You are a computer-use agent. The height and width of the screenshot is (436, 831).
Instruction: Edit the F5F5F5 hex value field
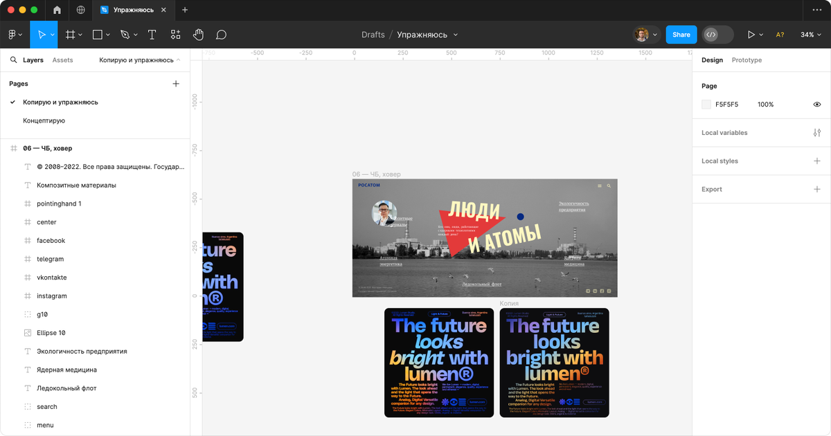(726, 105)
